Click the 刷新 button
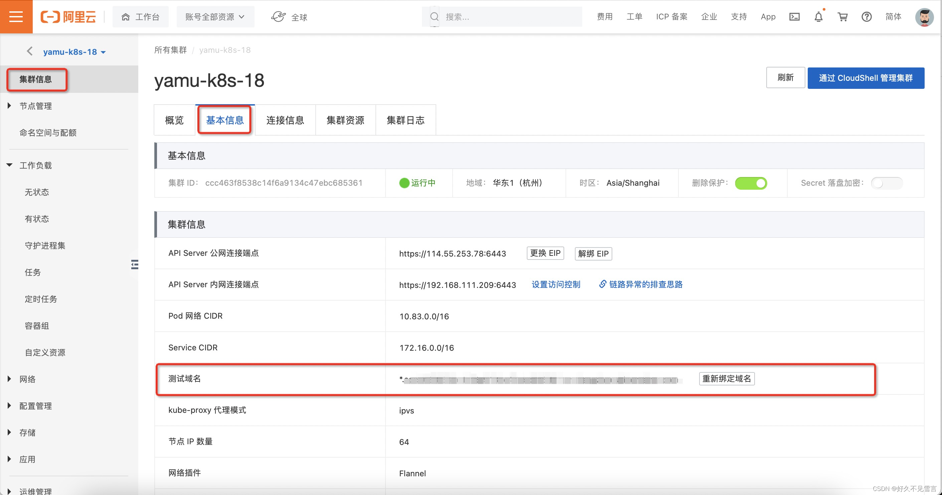This screenshot has width=942, height=495. click(785, 77)
